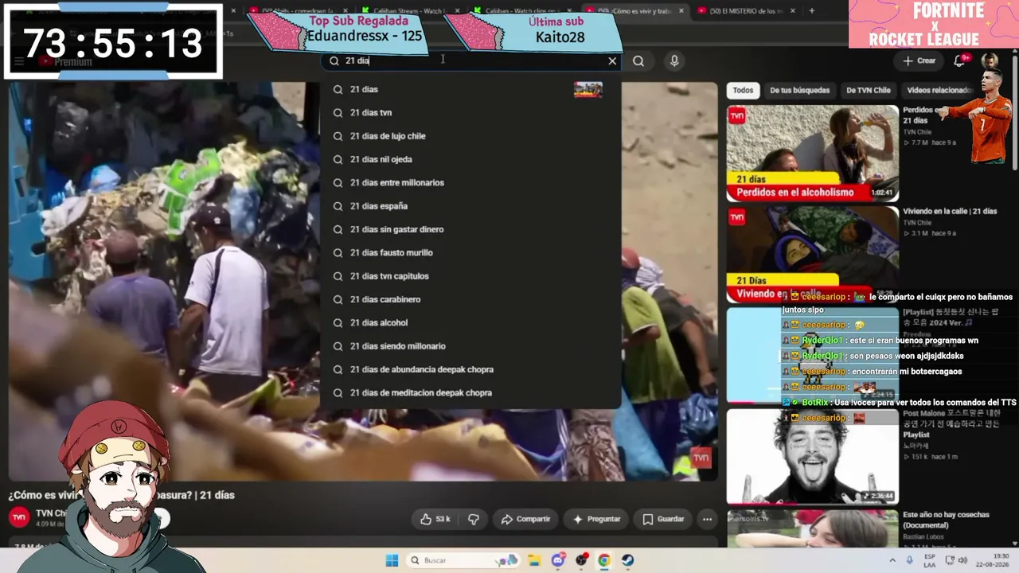
Task: Share the video with Compartir
Action: point(525,519)
